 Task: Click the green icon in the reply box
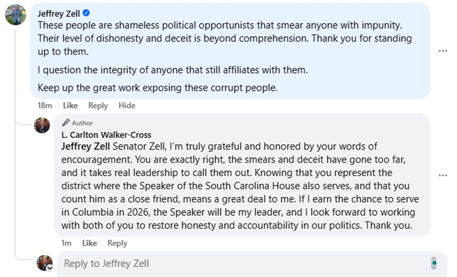434,263
